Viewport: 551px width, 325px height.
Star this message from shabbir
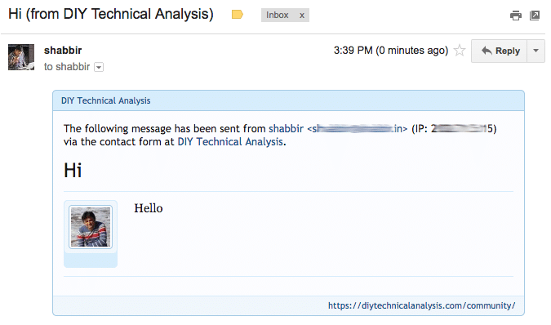[460, 51]
